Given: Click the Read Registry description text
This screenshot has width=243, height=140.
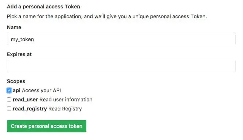Looking at the screenshot, I should point(65,109).
